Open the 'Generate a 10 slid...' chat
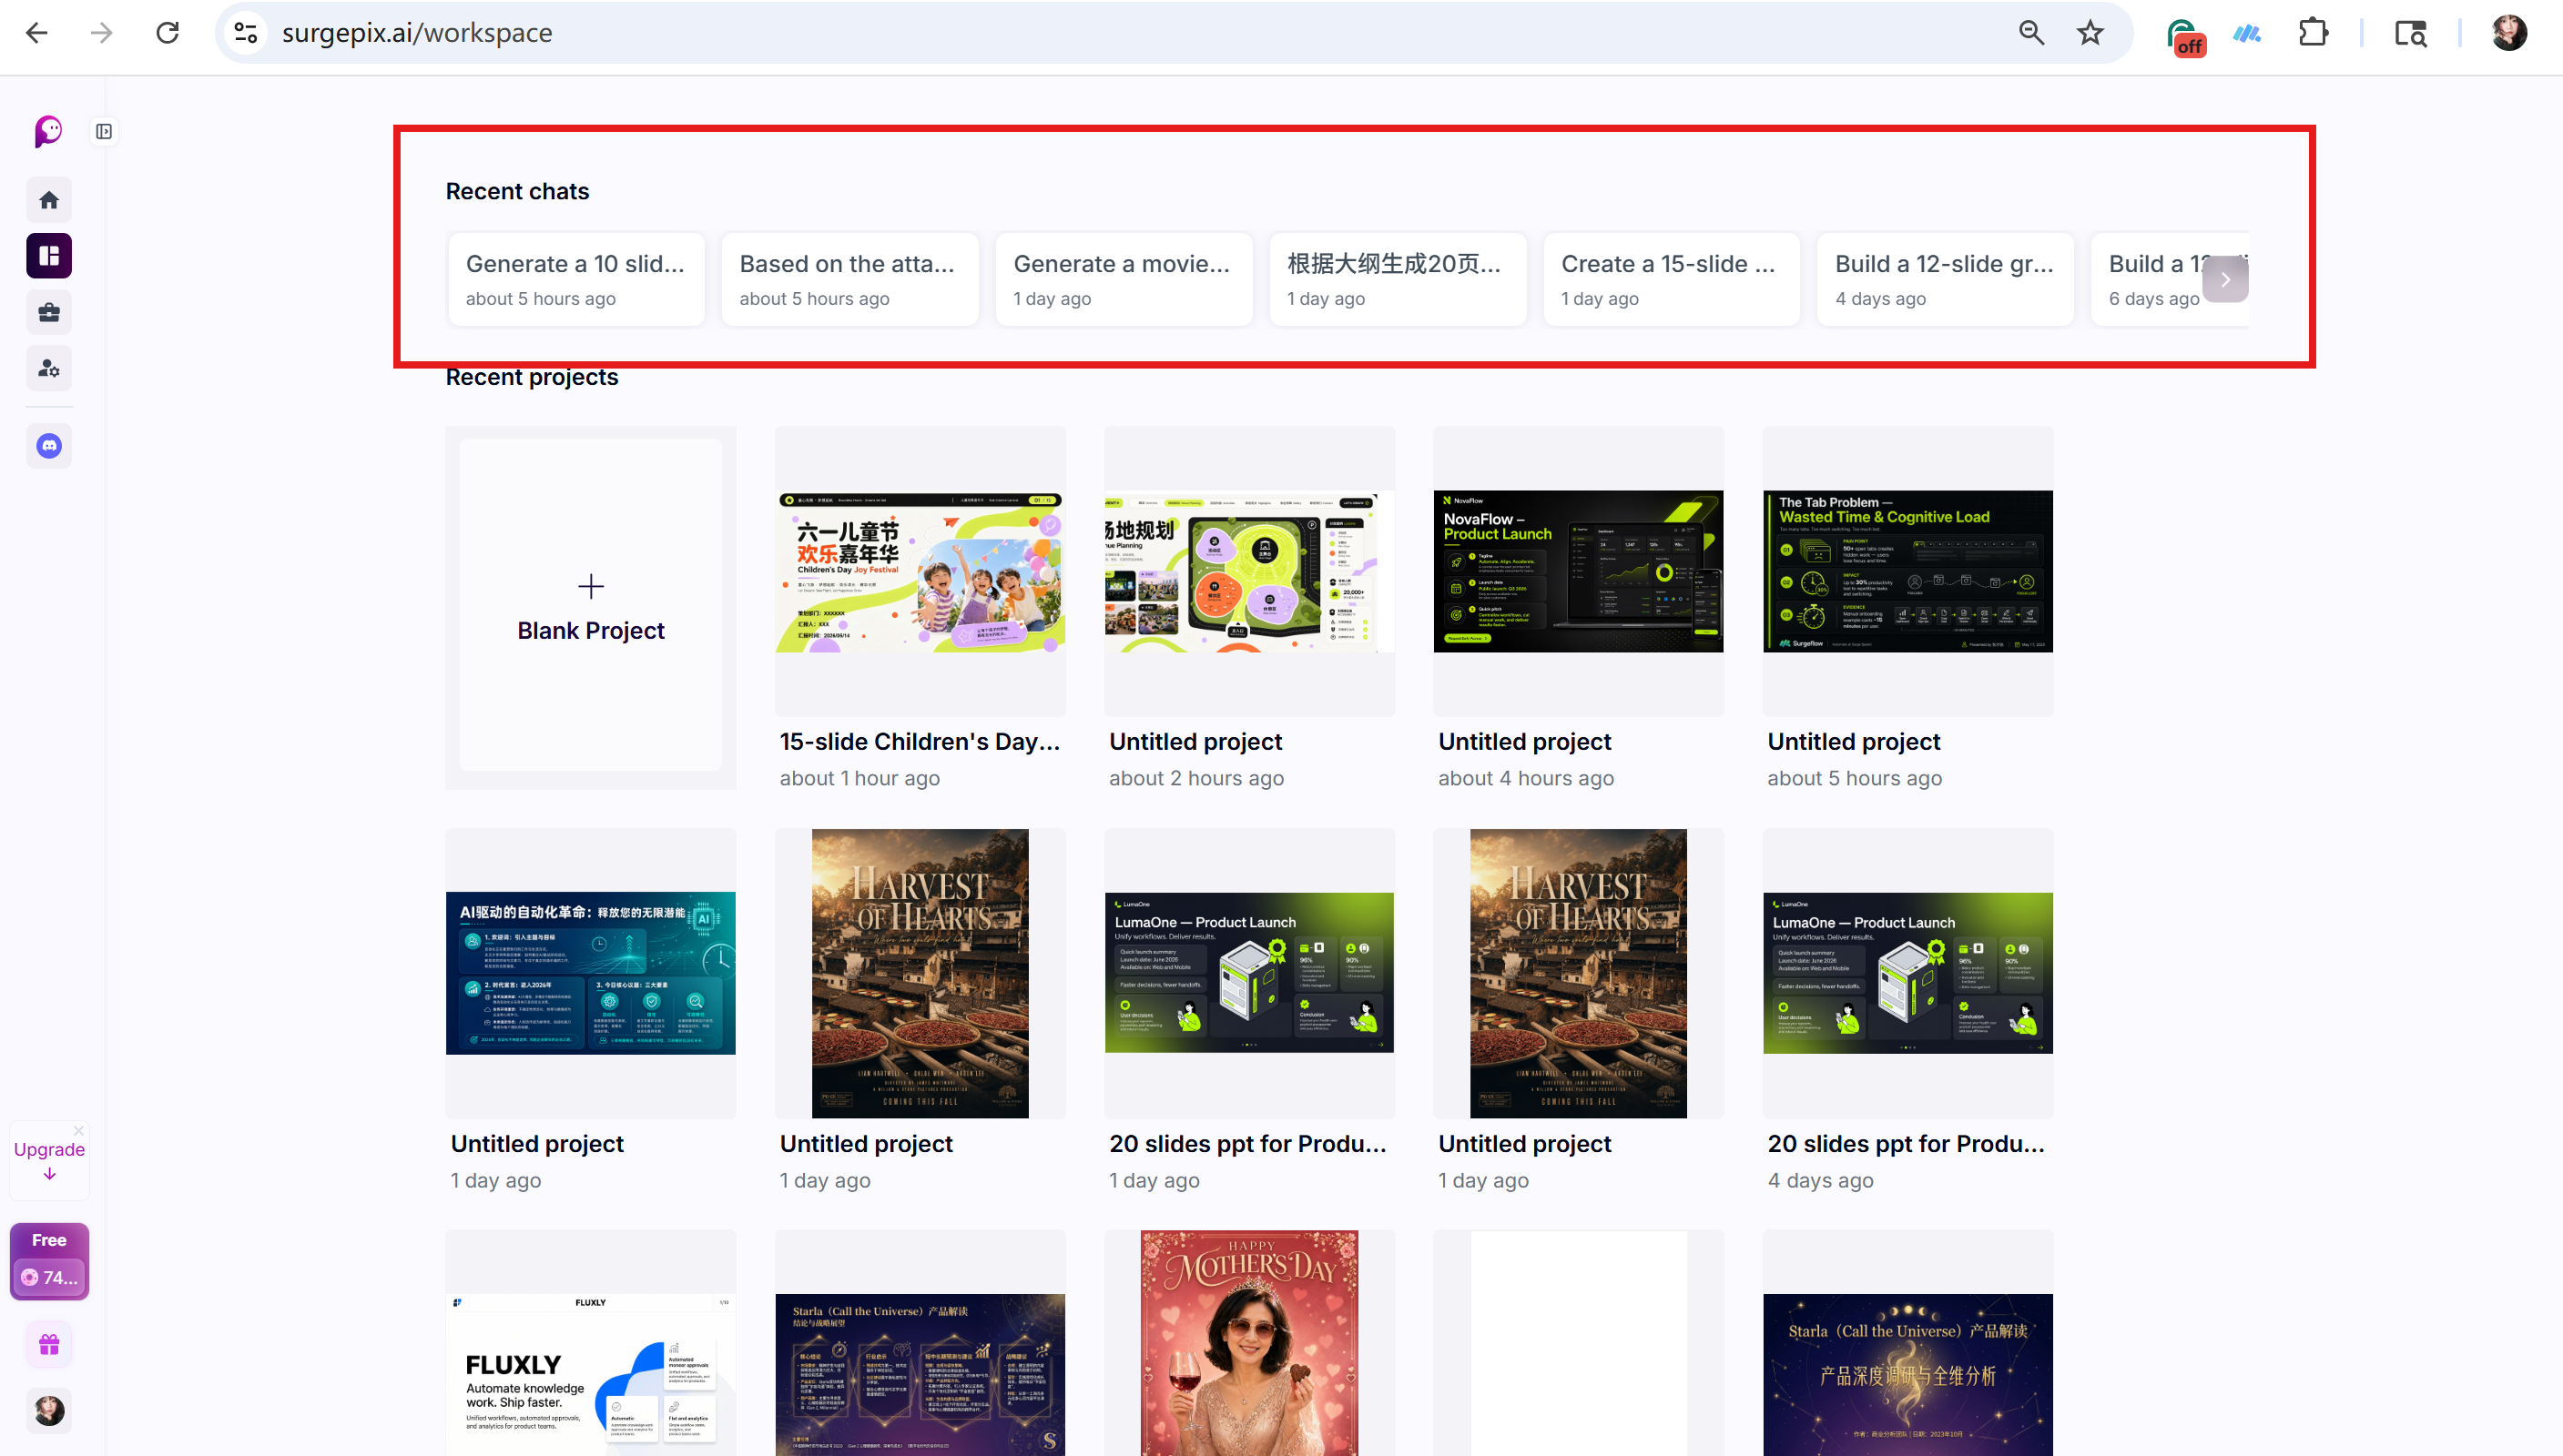Image resolution: width=2563 pixels, height=1456 pixels. [x=576, y=280]
